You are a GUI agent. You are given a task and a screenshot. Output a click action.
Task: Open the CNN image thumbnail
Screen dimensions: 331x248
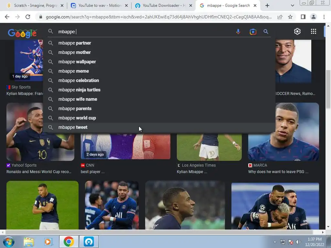pyautogui.click(x=125, y=146)
